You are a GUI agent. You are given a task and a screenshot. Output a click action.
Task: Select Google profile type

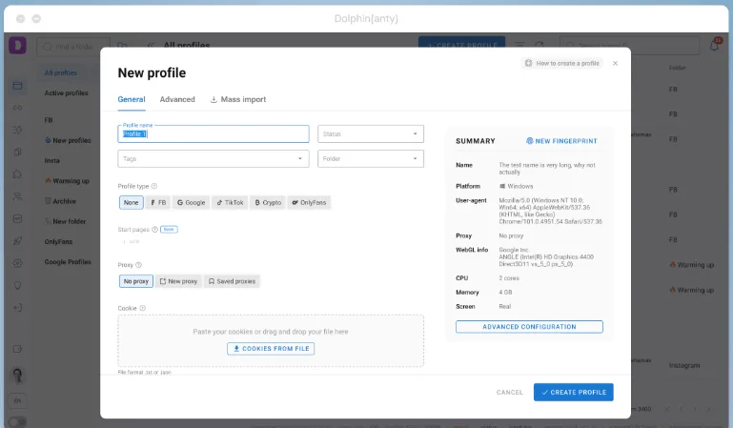[192, 202]
